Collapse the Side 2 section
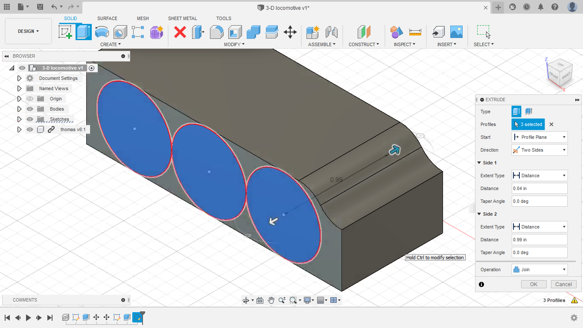The image size is (583, 328). (x=479, y=214)
